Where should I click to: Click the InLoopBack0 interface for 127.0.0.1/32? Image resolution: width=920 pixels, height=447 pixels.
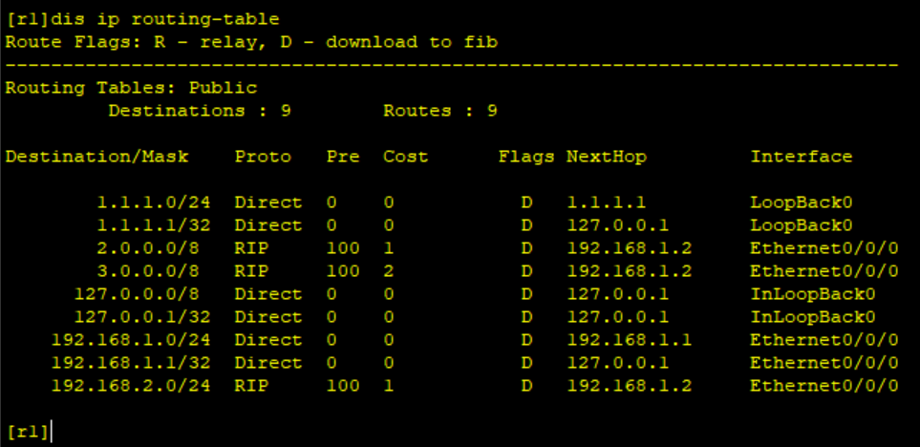(x=813, y=317)
